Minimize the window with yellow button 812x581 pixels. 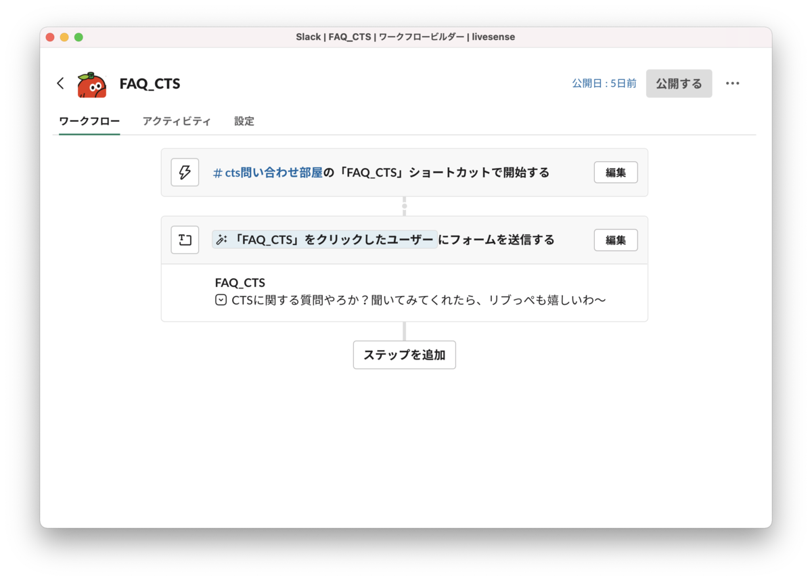tap(64, 37)
